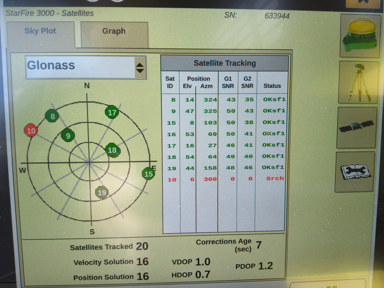
Task: Select satellite 19 marker on sky plot
Action: click(x=102, y=193)
